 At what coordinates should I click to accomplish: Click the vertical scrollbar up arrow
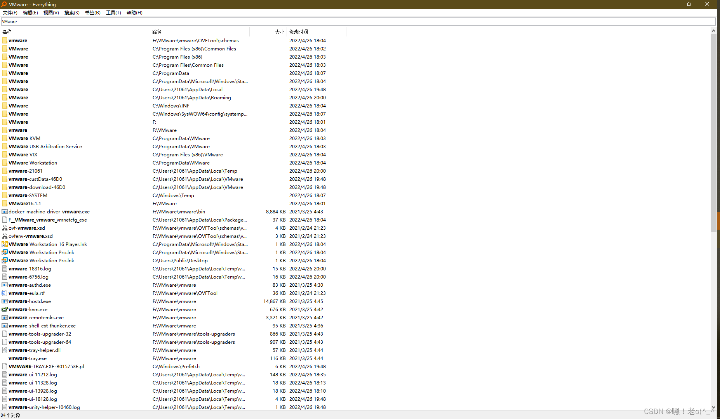click(x=713, y=30)
